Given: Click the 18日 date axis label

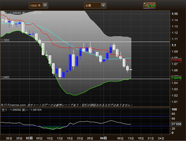Looking at the screenshot, I should point(70,138).
